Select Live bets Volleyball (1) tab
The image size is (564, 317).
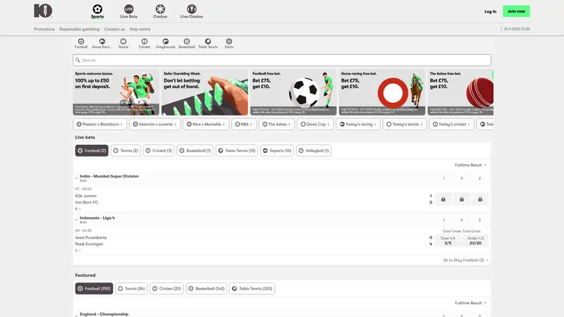coord(314,151)
